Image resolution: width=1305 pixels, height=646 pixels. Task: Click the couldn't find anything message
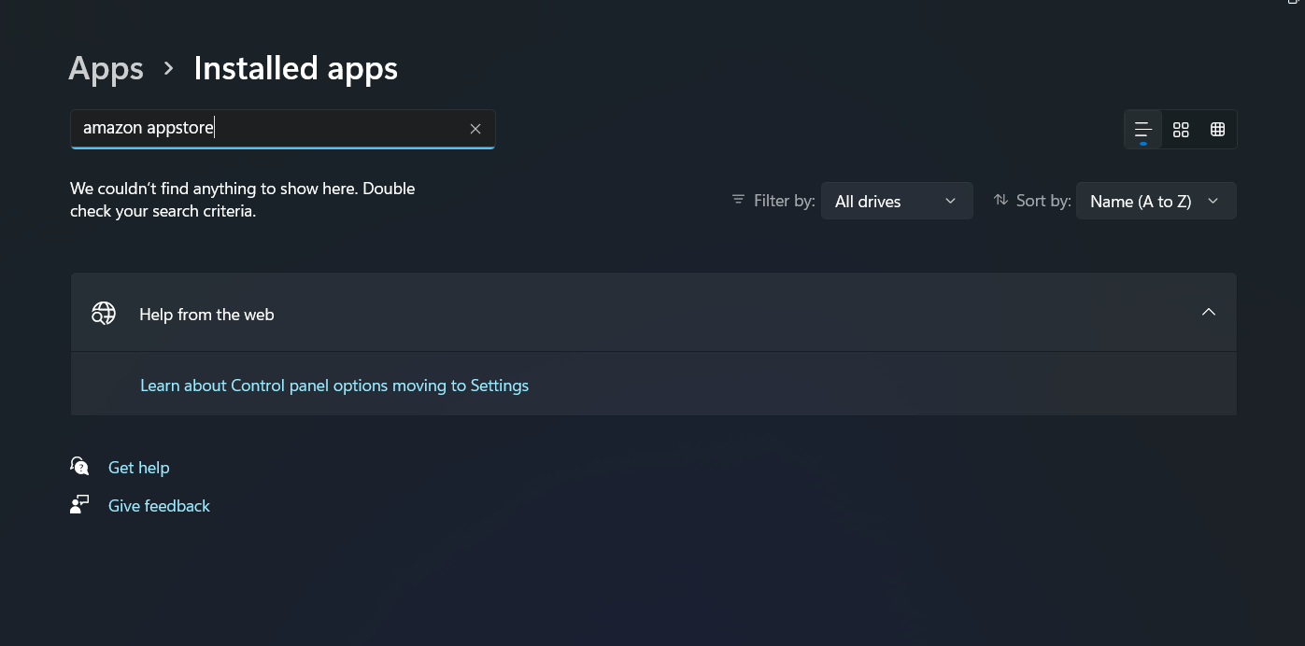coord(243,200)
